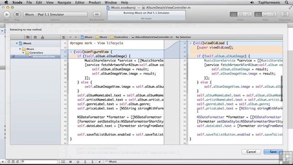Click the source control status filter icon

13,162
